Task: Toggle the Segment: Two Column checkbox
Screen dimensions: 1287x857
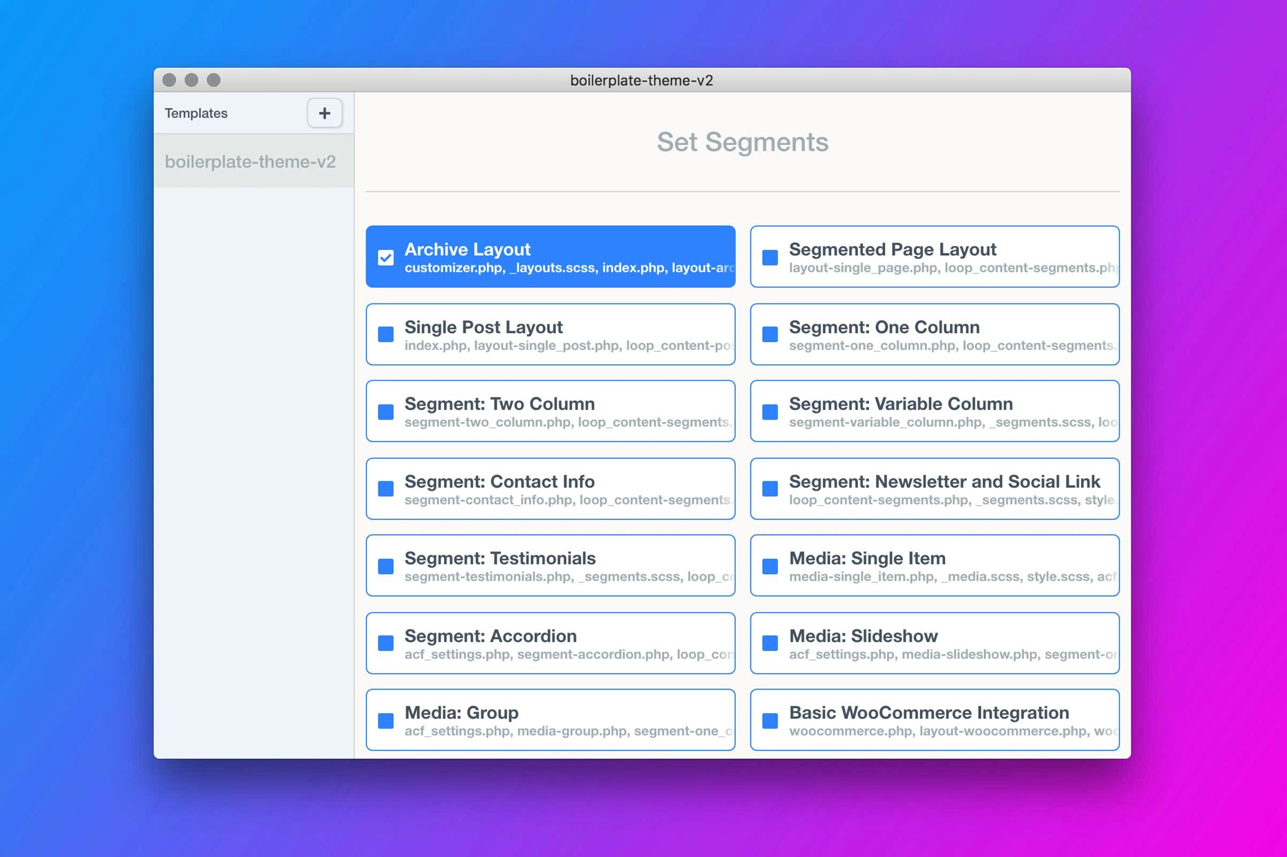Action: pos(386,411)
